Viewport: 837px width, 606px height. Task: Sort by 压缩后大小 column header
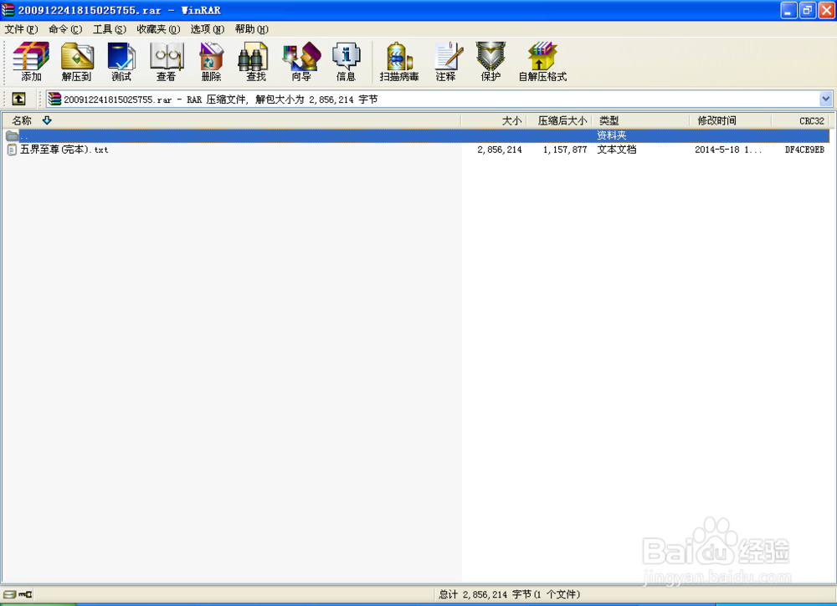click(x=559, y=120)
